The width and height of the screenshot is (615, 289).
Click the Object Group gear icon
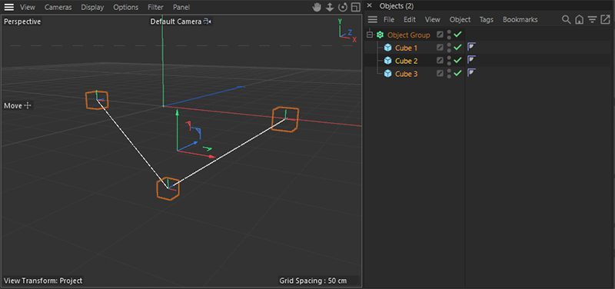tap(380, 35)
